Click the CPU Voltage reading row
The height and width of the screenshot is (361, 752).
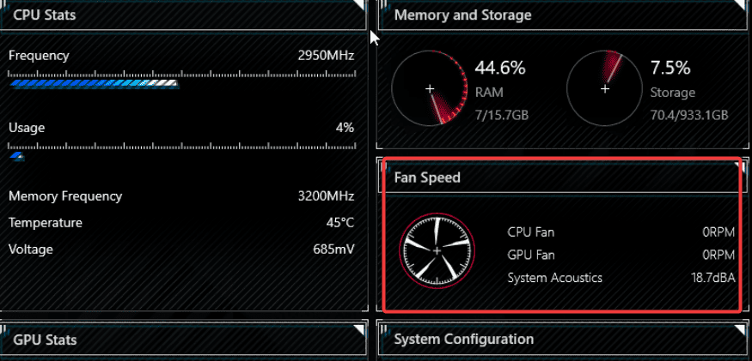click(180, 250)
